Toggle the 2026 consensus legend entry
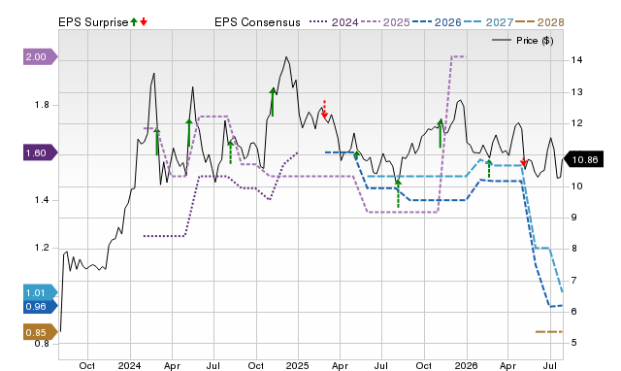621x371 pixels. (x=437, y=22)
